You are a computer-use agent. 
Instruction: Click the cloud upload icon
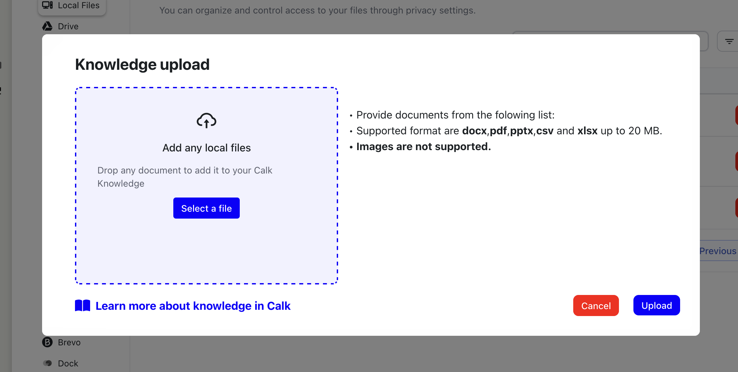coord(207,120)
